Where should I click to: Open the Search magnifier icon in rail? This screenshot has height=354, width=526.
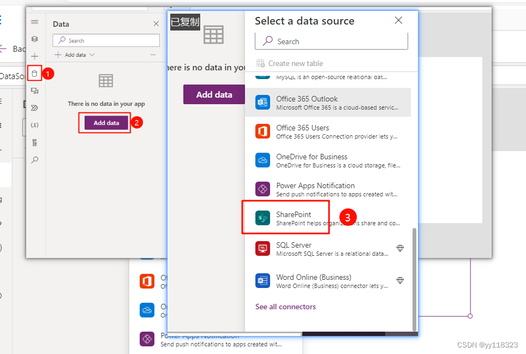(34, 160)
